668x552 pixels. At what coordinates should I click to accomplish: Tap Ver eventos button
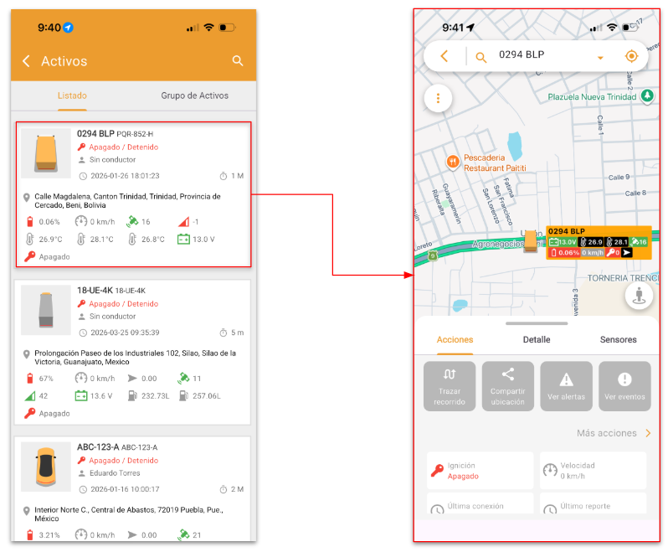(624, 386)
